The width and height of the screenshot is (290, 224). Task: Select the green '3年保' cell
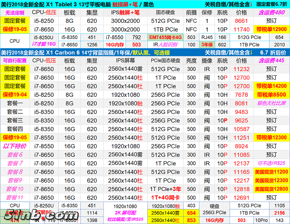[207, 44]
